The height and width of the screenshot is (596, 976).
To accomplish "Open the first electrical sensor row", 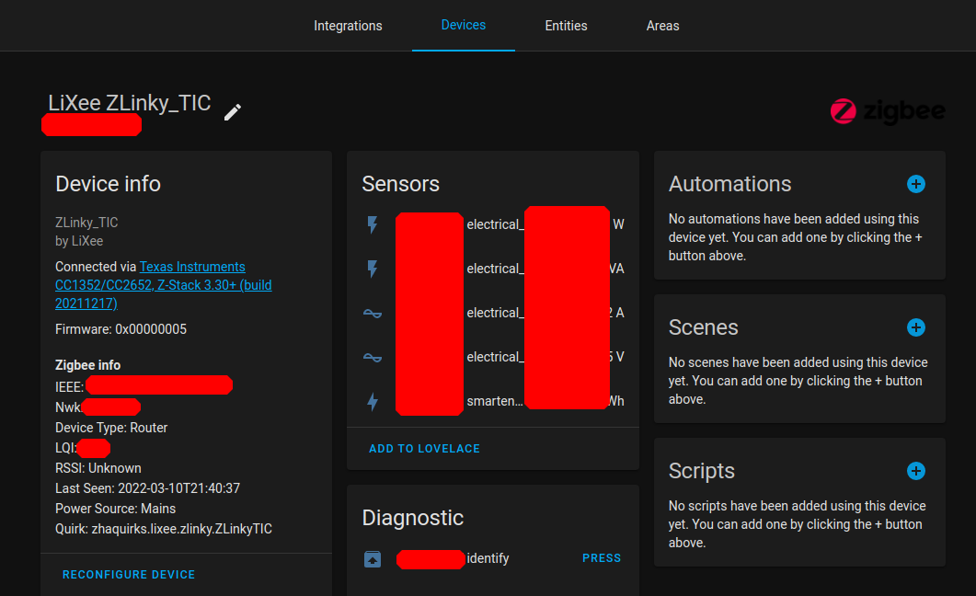I will click(493, 224).
